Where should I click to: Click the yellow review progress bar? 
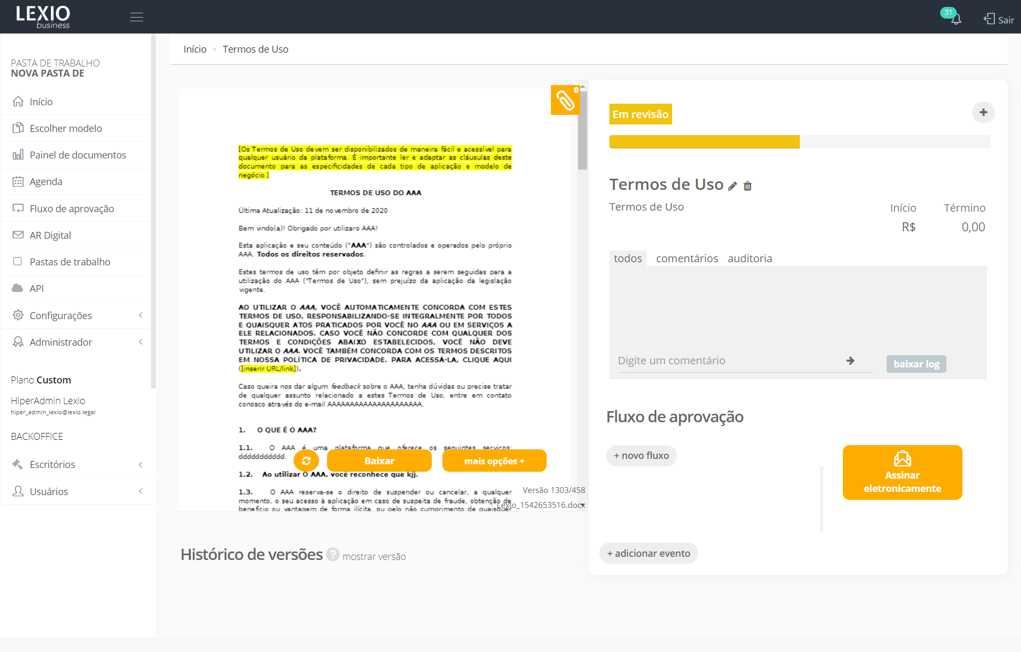(x=704, y=141)
